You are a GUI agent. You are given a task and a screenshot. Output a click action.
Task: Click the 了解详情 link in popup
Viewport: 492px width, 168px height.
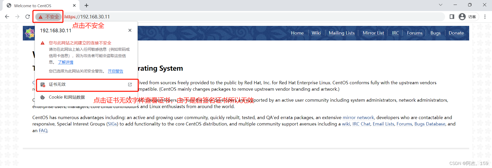coord(66,62)
